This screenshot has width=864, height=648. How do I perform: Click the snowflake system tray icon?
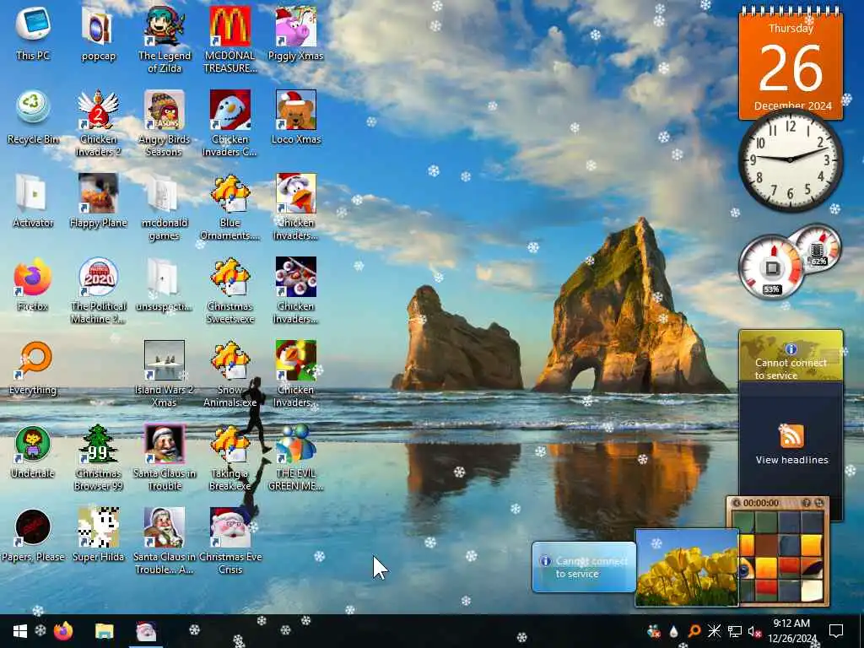714,631
